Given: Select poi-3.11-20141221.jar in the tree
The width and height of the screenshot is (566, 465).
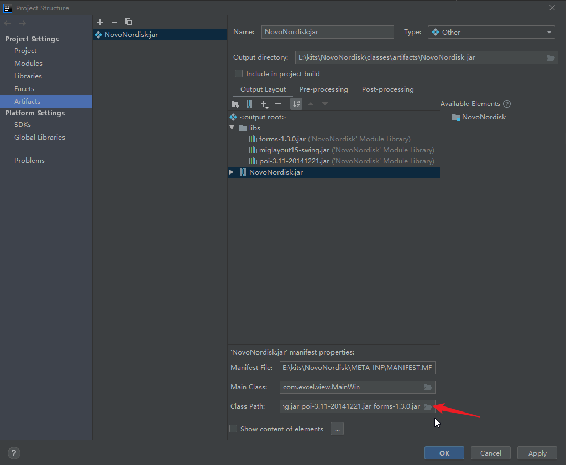Looking at the screenshot, I should (x=294, y=161).
